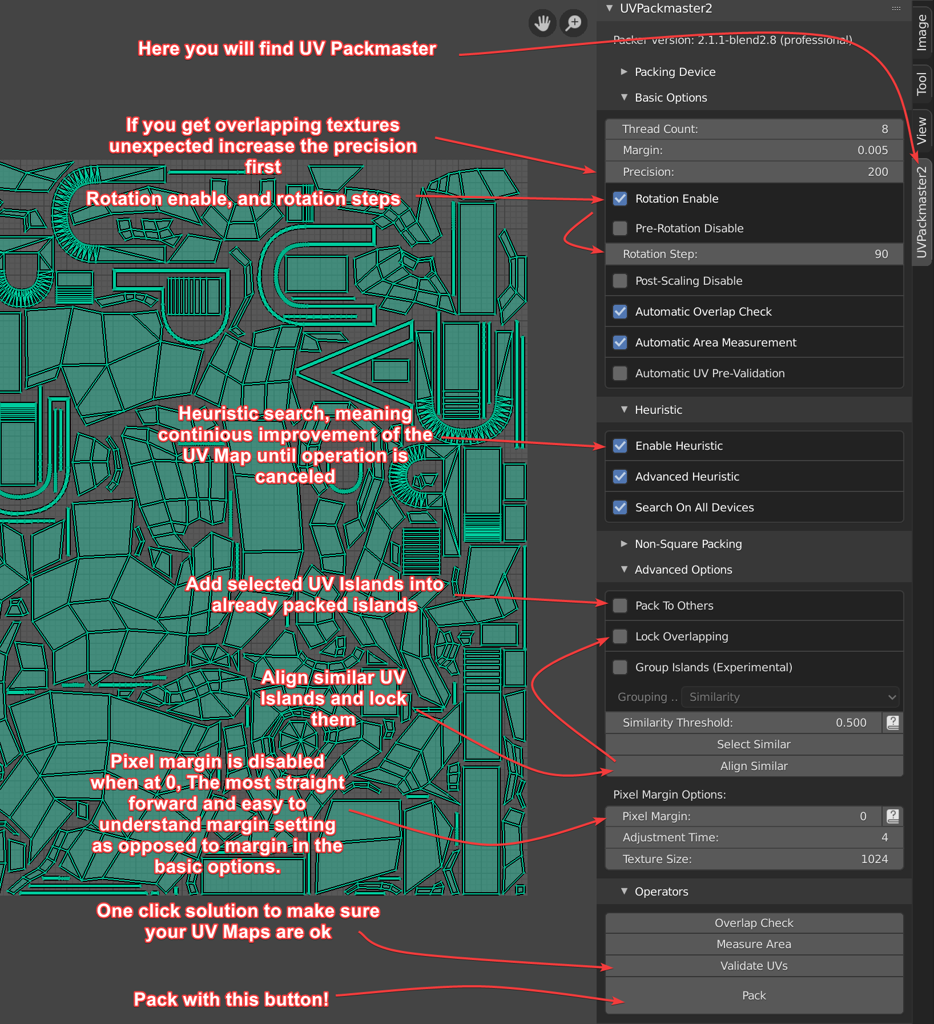
Task: Click the Adjustment Time field
Action: tap(754, 837)
